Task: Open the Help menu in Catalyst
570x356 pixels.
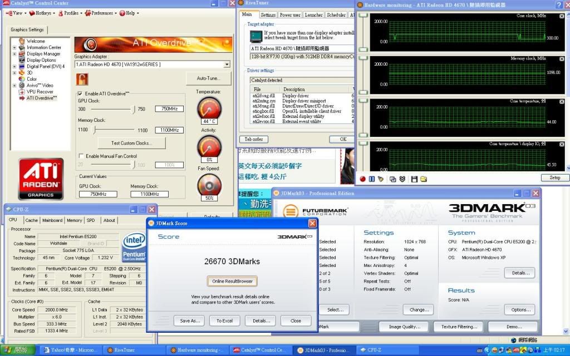Action: click(x=129, y=13)
